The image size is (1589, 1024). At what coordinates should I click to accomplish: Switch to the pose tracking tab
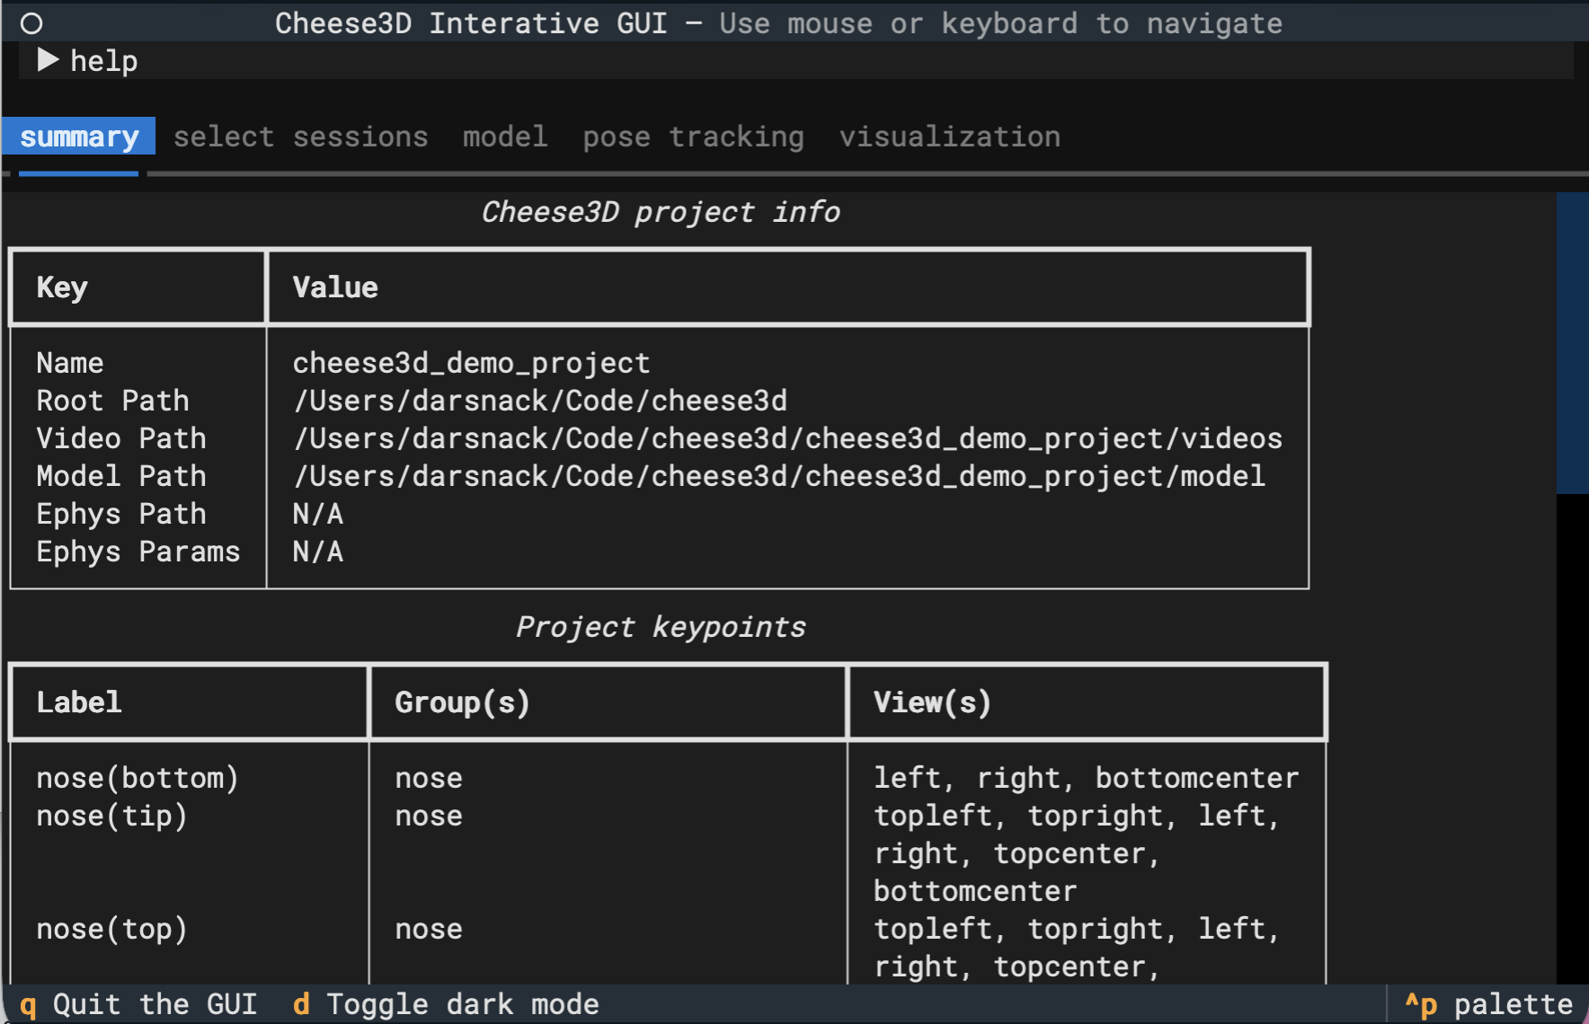tap(692, 137)
